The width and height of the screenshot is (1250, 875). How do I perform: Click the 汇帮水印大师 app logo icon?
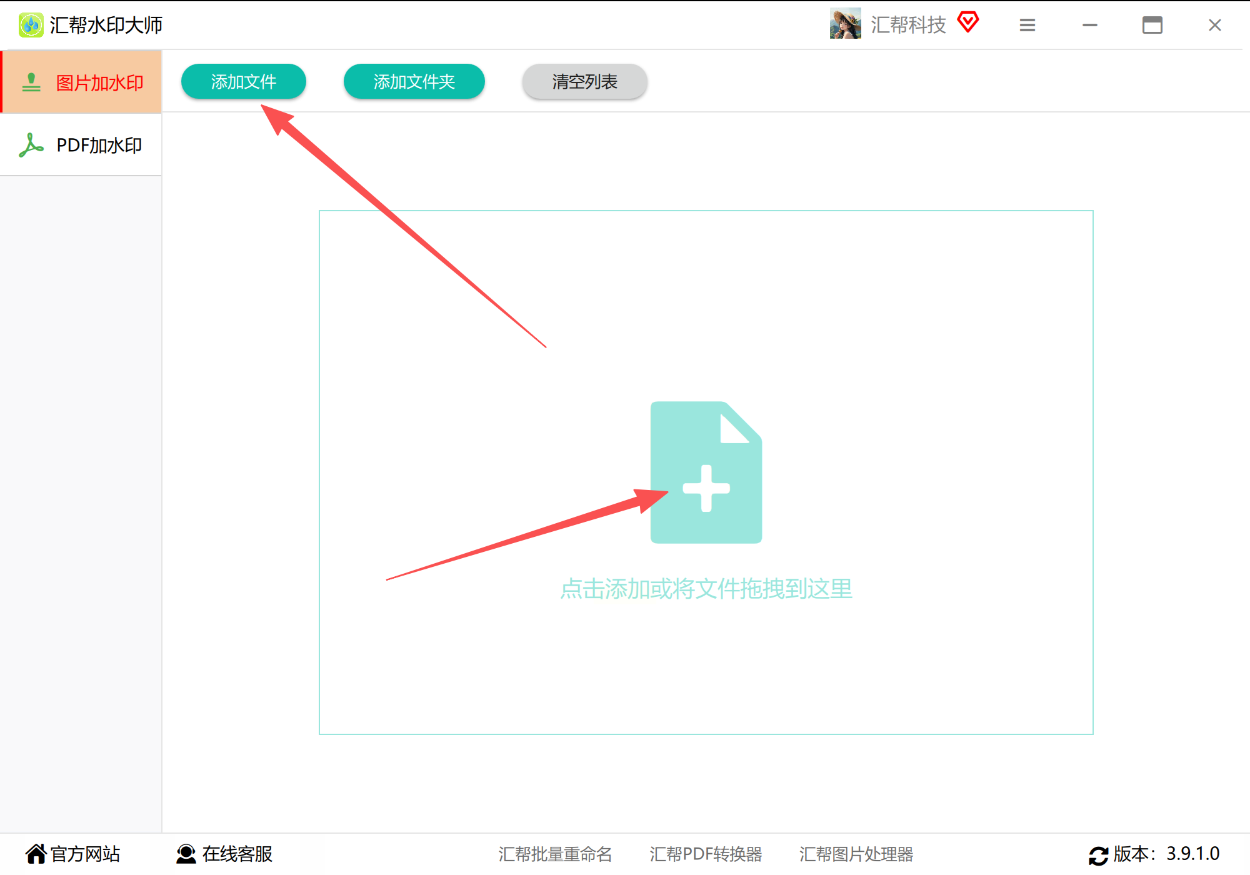click(31, 25)
